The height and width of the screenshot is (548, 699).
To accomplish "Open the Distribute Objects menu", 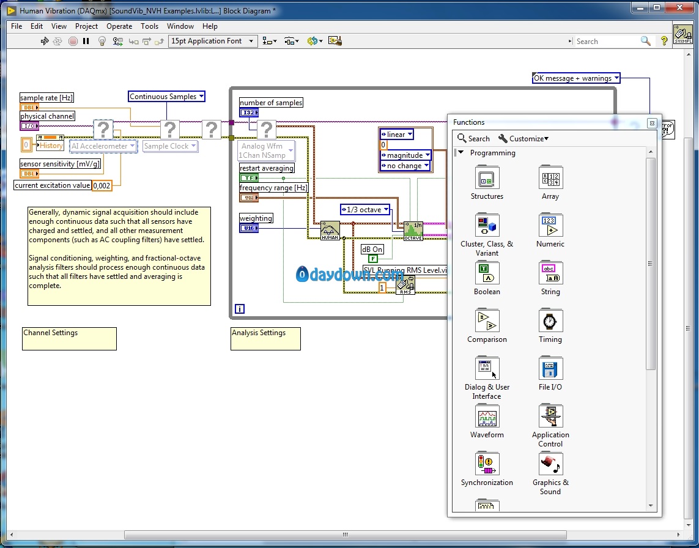I will [x=292, y=41].
